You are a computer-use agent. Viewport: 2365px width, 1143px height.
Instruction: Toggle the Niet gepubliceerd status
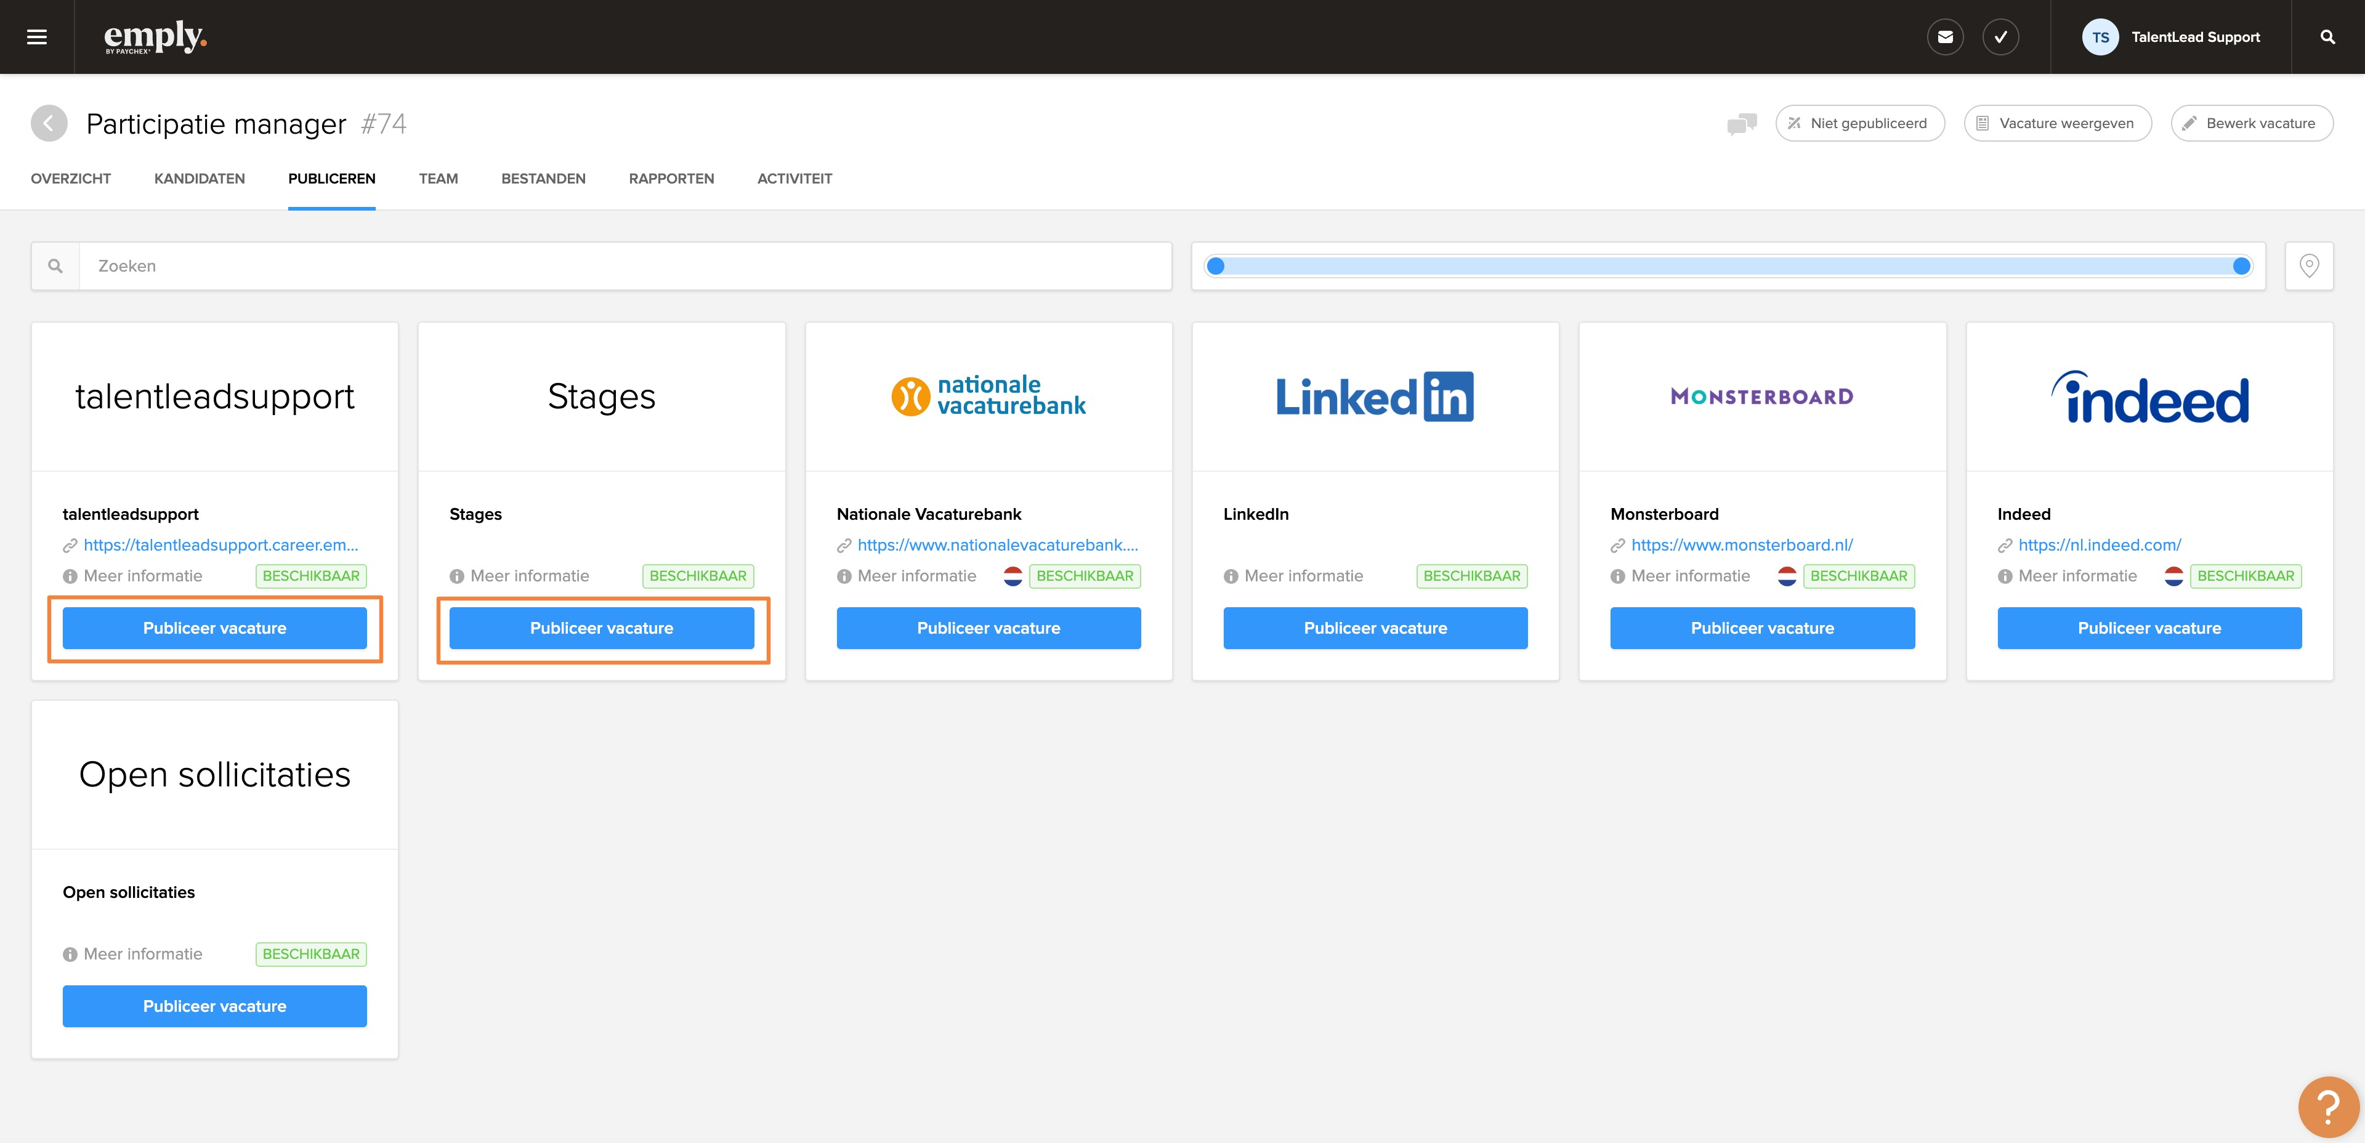coord(1859,123)
